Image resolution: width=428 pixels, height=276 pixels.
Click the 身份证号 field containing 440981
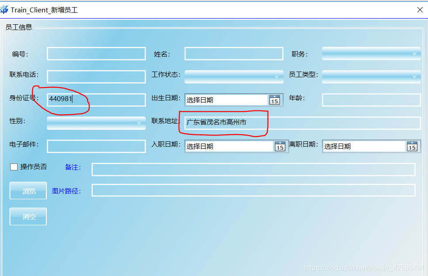pos(96,100)
